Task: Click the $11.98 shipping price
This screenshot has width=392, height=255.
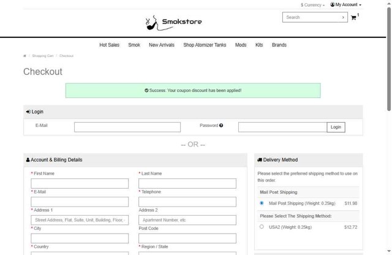Action: click(x=351, y=203)
